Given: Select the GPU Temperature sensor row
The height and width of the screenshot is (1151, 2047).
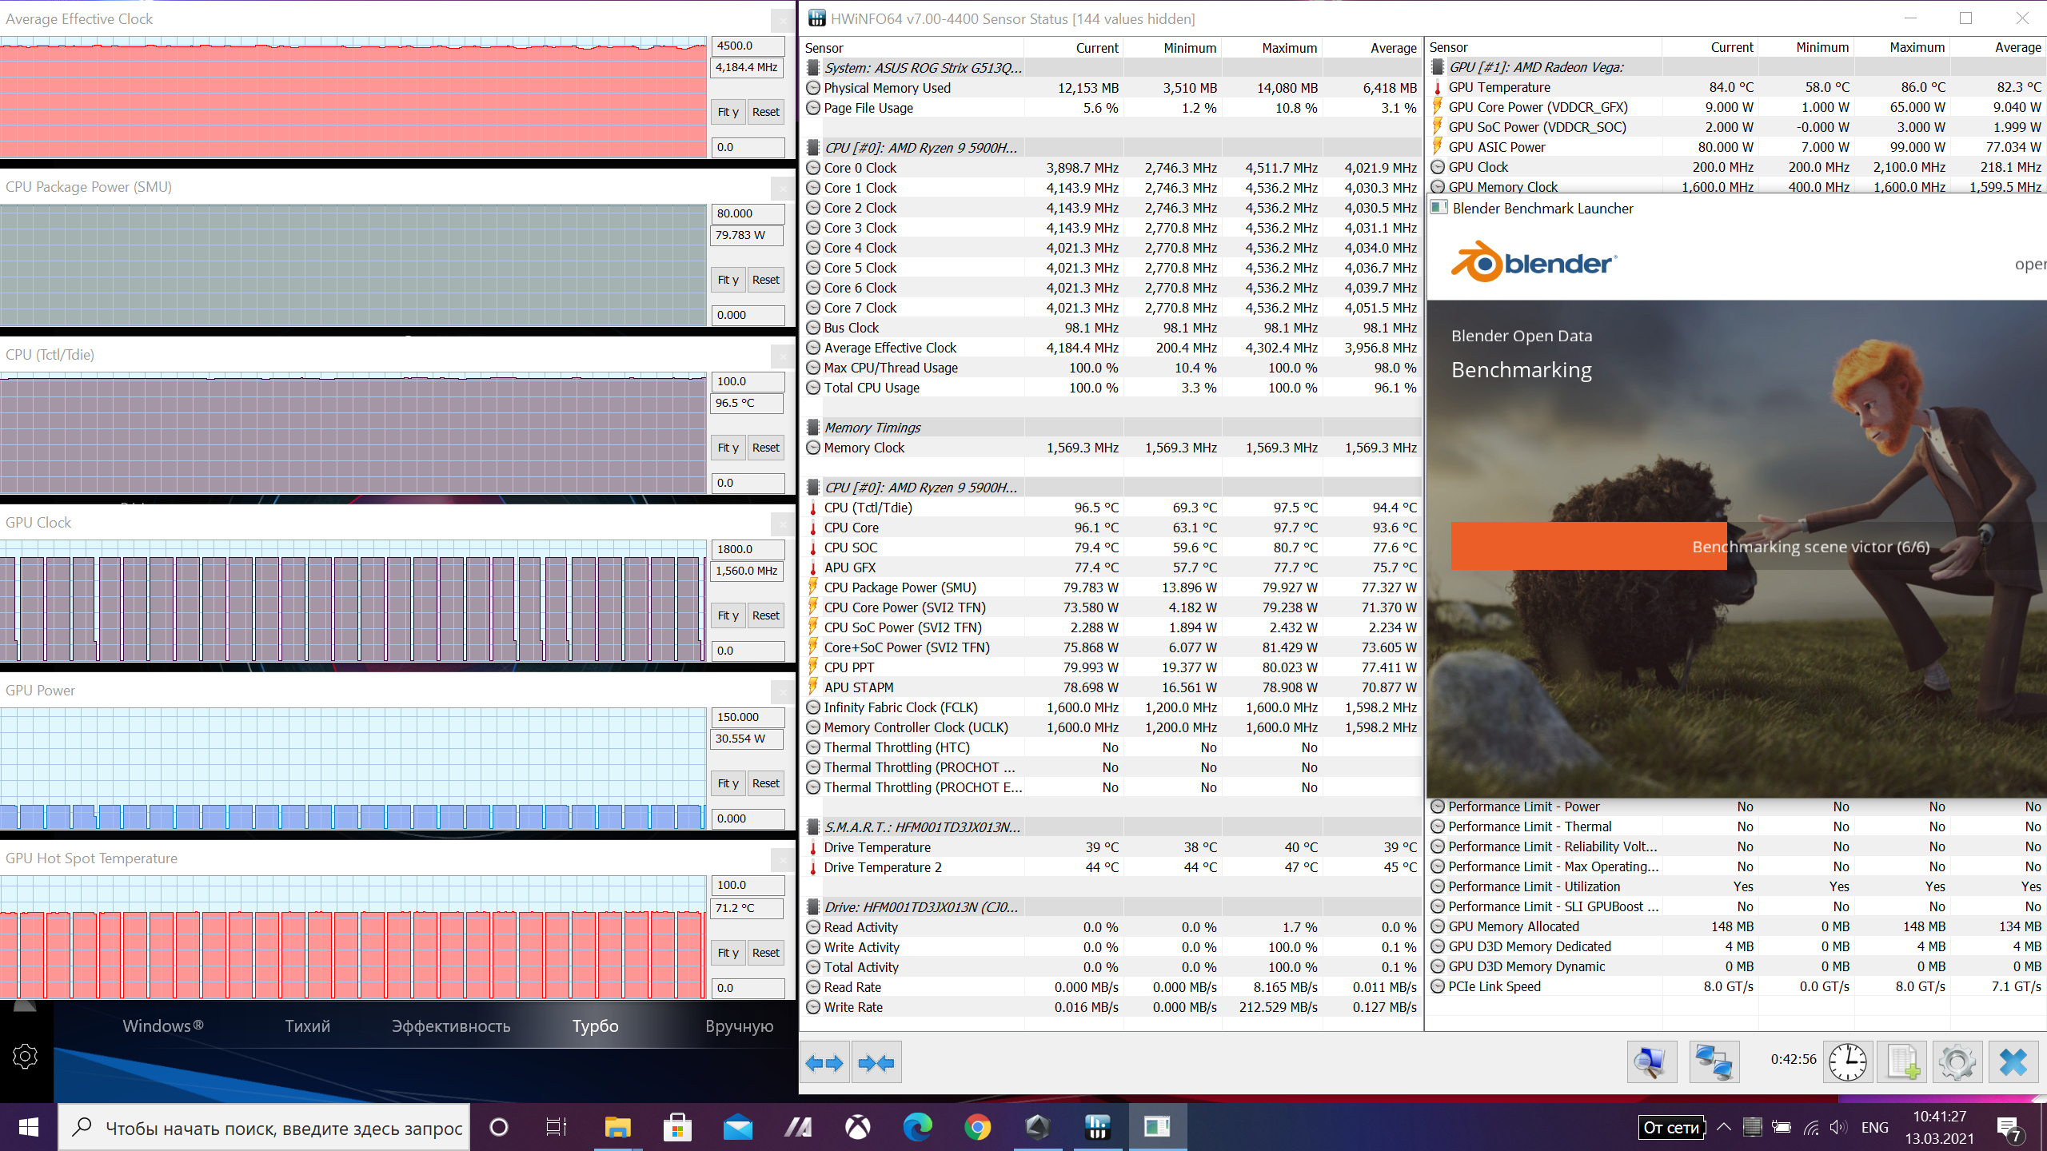Looking at the screenshot, I should coord(1737,87).
